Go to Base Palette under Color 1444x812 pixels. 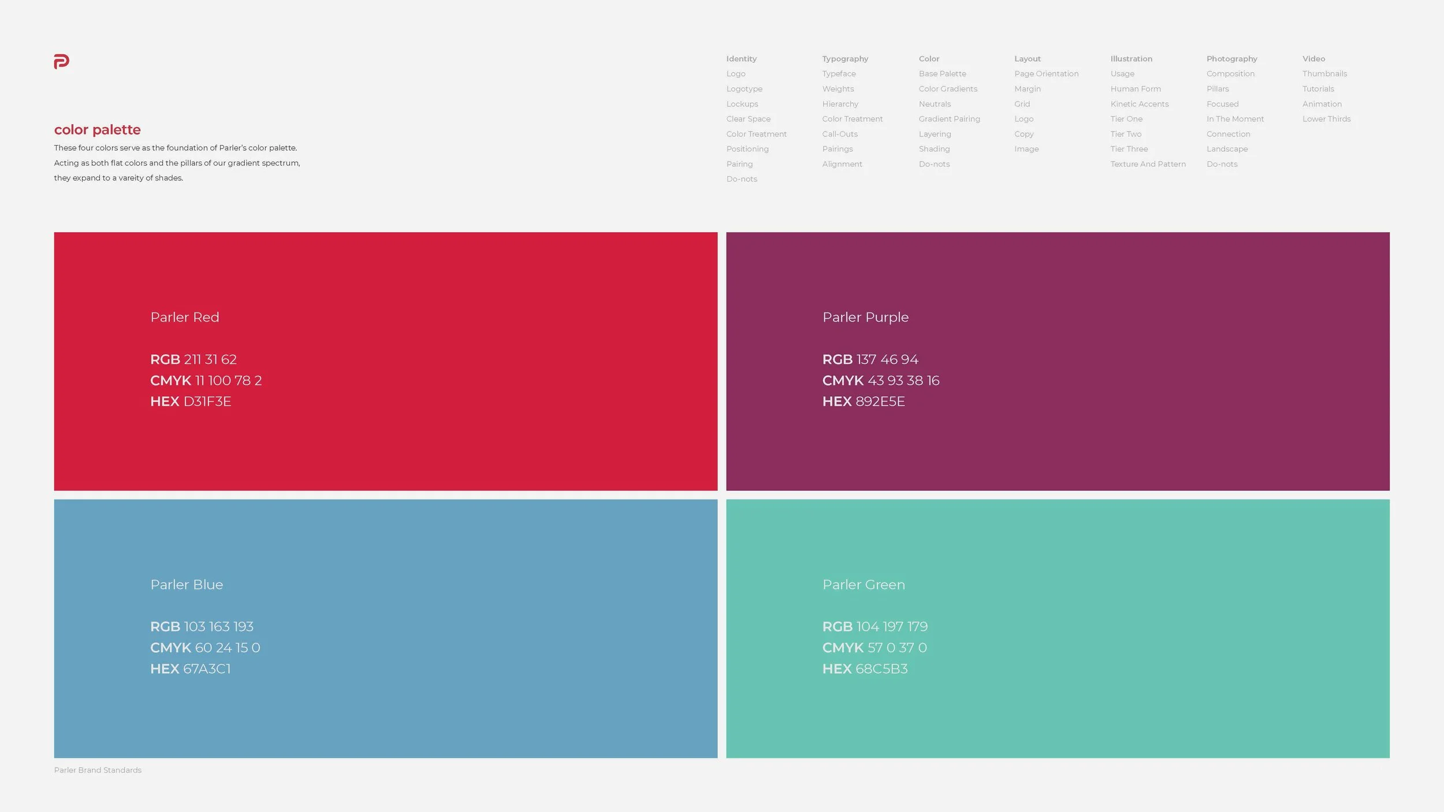[x=942, y=74]
